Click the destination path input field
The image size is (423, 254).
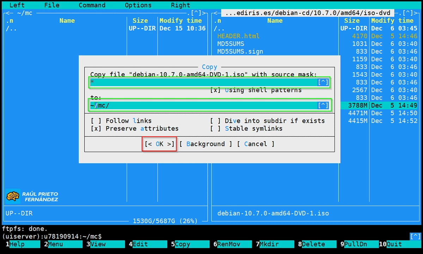pos(204,105)
